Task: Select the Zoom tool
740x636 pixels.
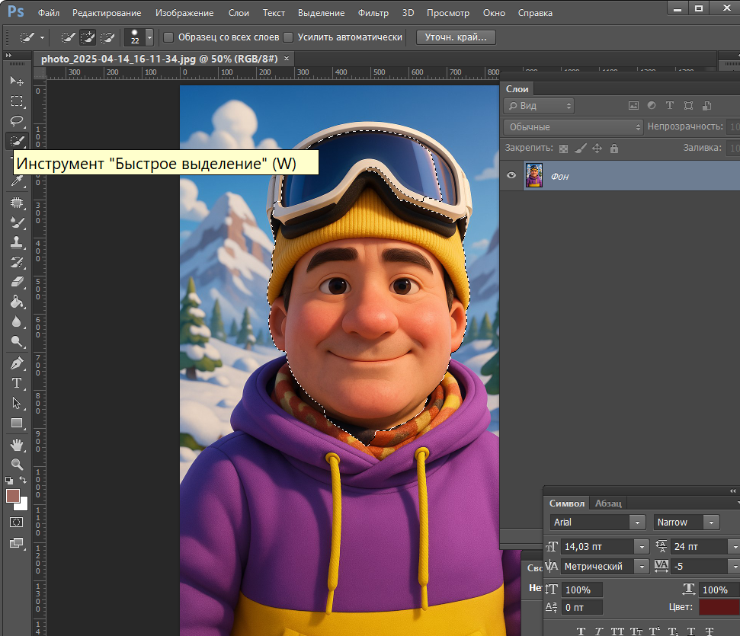Action: point(17,465)
